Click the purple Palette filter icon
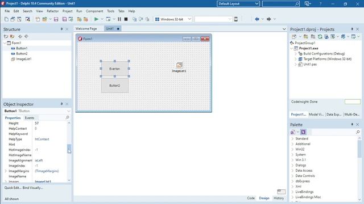 303,132
